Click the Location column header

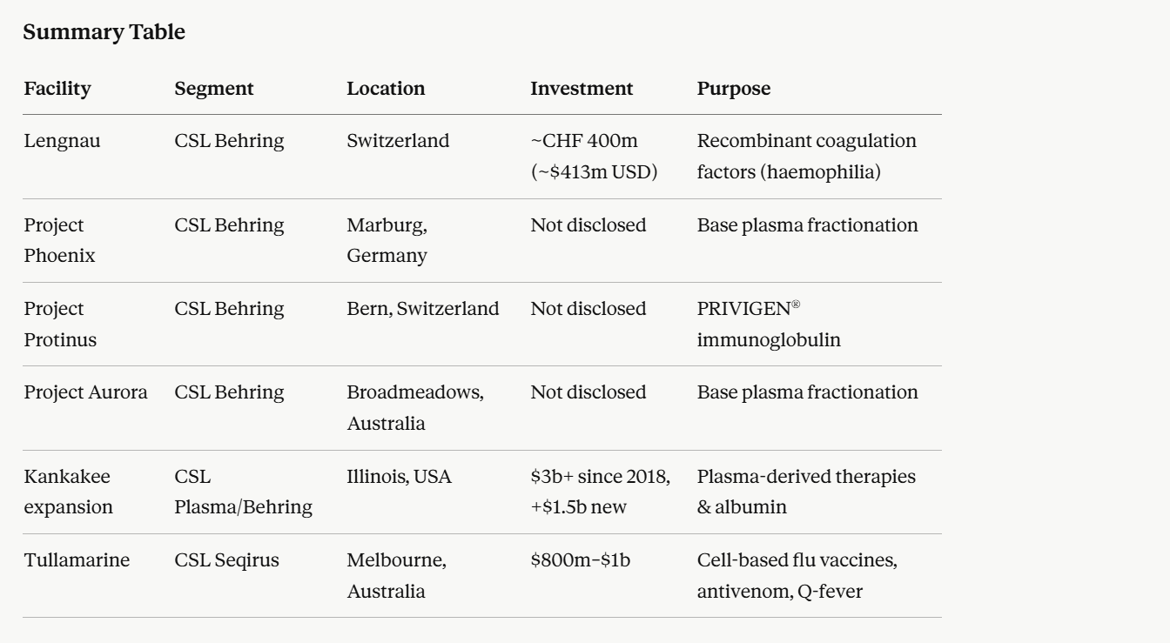(x=386, y=89)
